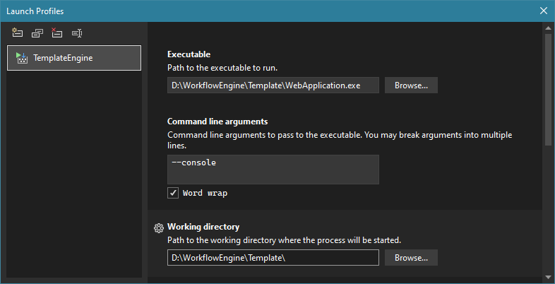Click the Working directory path field
The image size is (555, 284).
pos(273,258)
